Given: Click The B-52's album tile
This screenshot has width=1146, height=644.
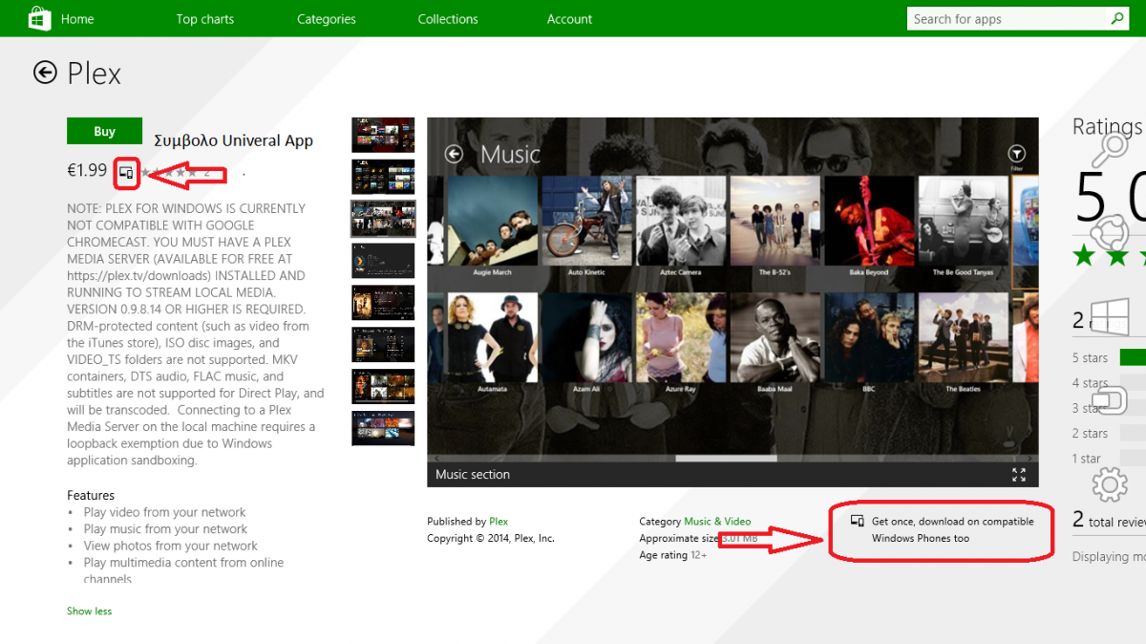Looking at the screenshot, I should pyautogui.click(x=775, y=226).
